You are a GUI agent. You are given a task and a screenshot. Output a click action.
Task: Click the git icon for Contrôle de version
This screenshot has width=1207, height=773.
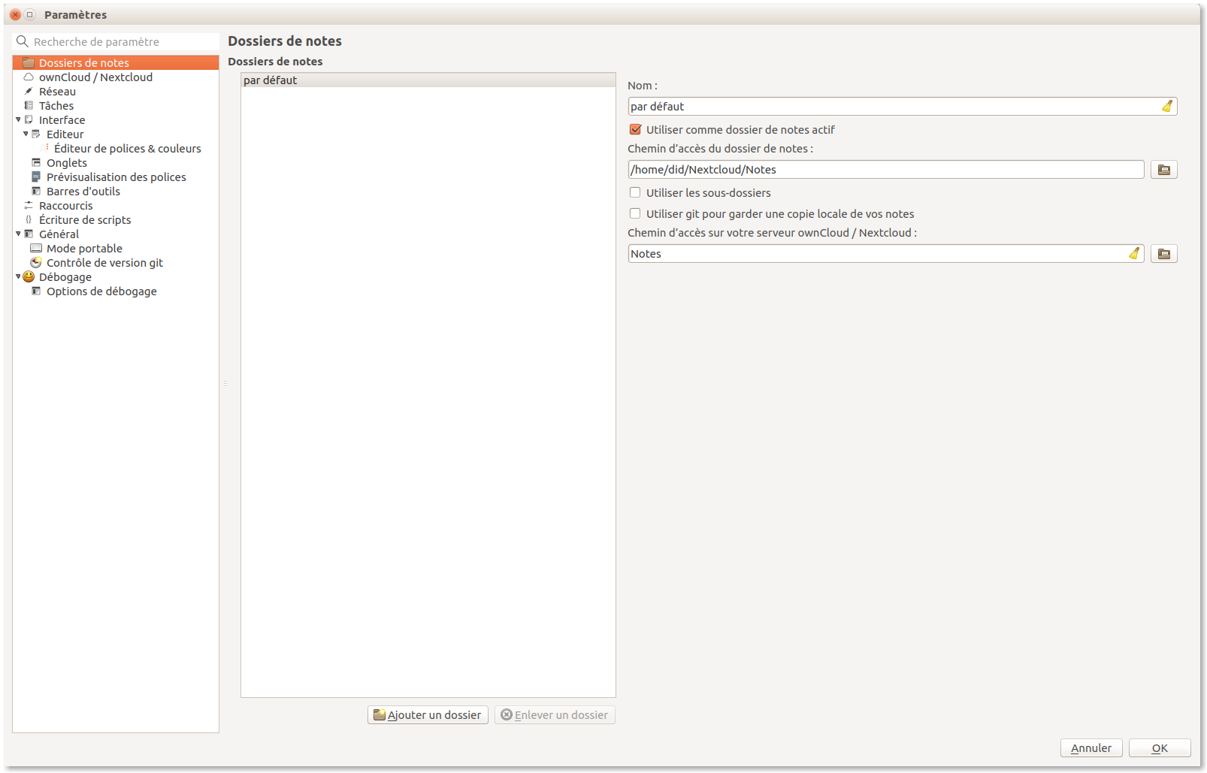click(36, 263)
